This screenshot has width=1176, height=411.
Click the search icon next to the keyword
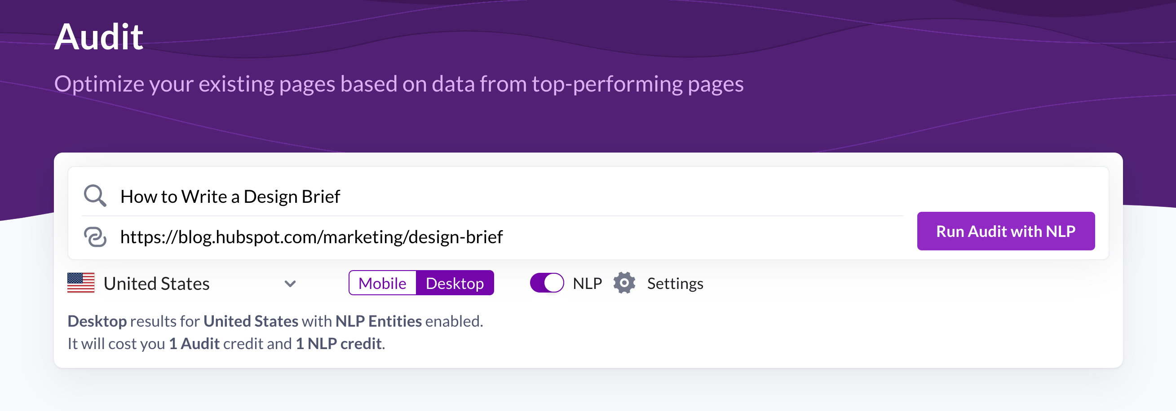pos(94,196)
